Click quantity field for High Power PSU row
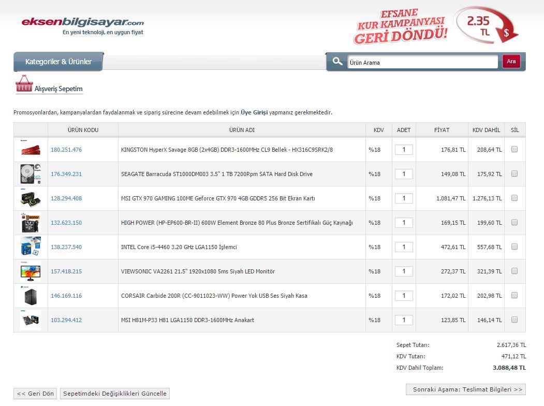Image resolution: width=544 pixels, height=406 pixels. coord(404,223)
